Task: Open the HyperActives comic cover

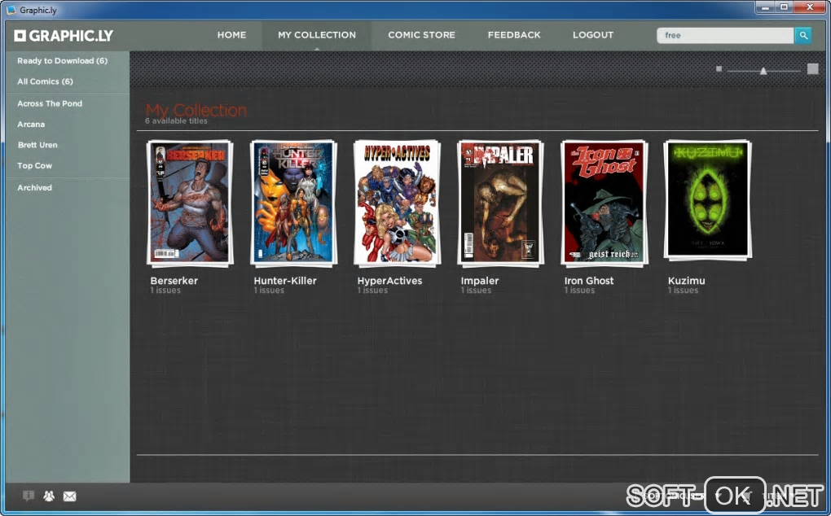Action: point(397,203)
